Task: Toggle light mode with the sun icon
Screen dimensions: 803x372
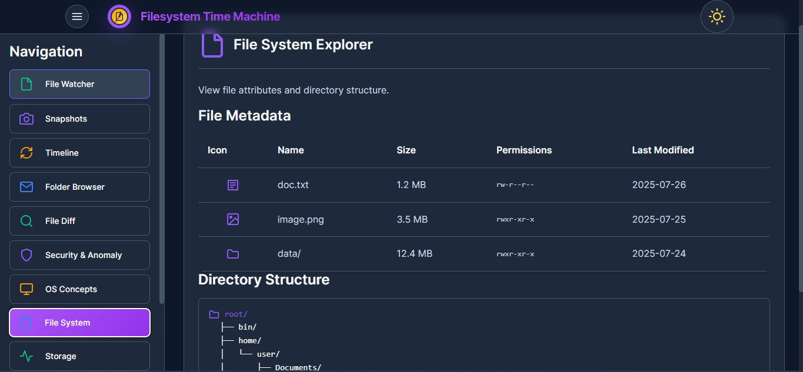Action: point(717,16)
